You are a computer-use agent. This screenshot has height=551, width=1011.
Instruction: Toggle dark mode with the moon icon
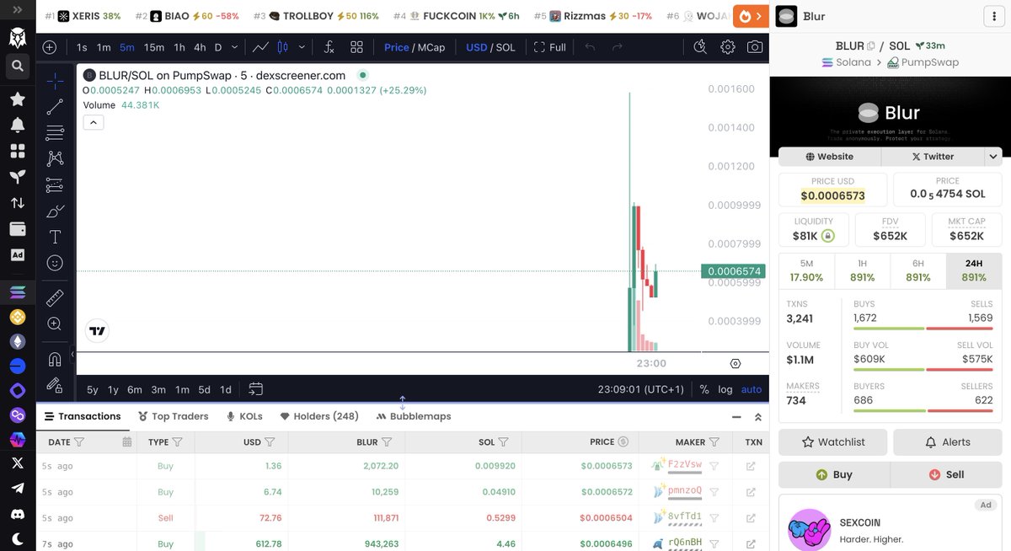click(17, 538)
